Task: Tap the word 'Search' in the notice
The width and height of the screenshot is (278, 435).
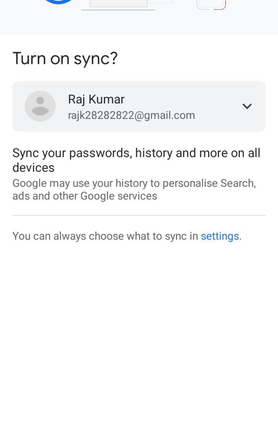Action: [x=238, y=183]
